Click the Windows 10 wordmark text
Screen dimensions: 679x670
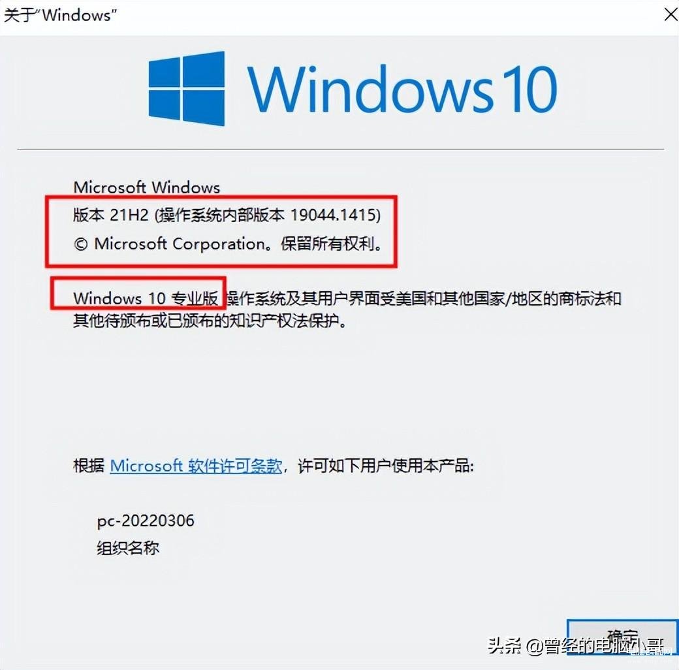402,89
